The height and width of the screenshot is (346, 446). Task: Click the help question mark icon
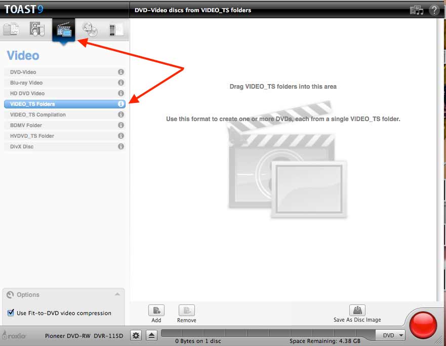click(x=434, y=10)
